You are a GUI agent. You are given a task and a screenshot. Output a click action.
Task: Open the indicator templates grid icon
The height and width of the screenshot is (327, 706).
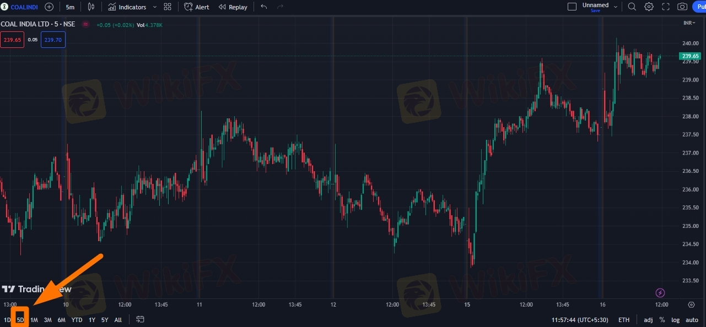[168, 7]
